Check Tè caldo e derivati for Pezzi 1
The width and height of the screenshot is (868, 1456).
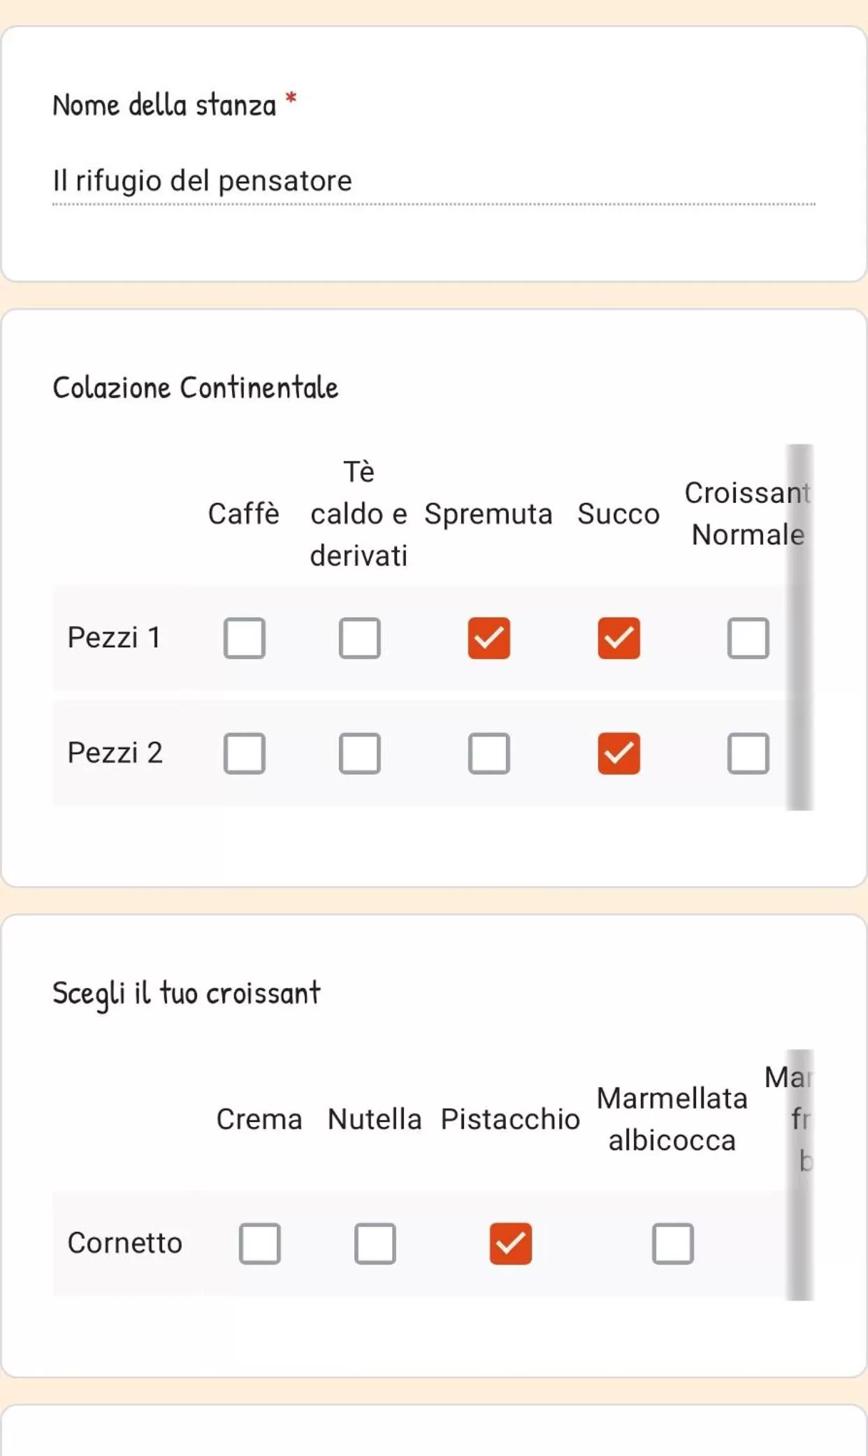[360, 638]
